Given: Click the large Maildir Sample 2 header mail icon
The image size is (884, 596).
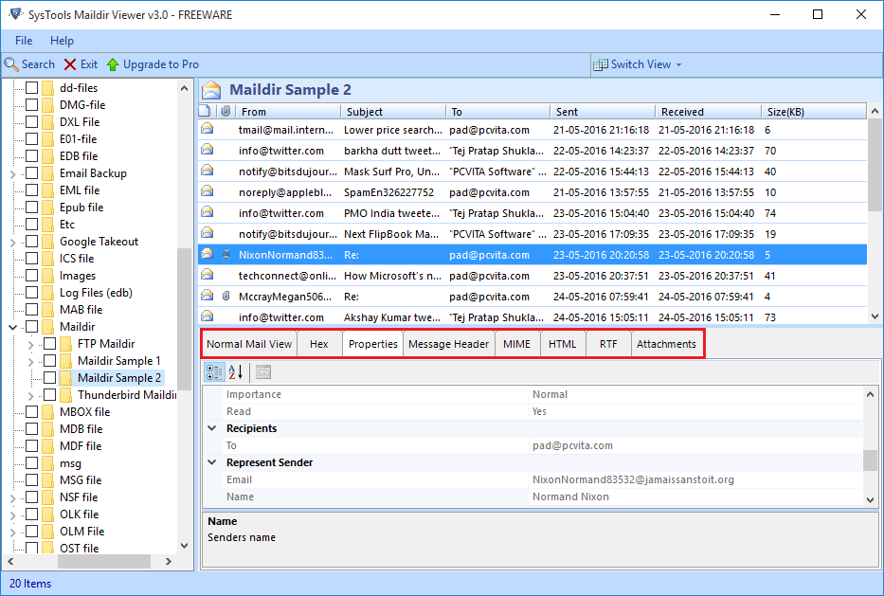Looking at the screenshot, I should tap(212, 90).
